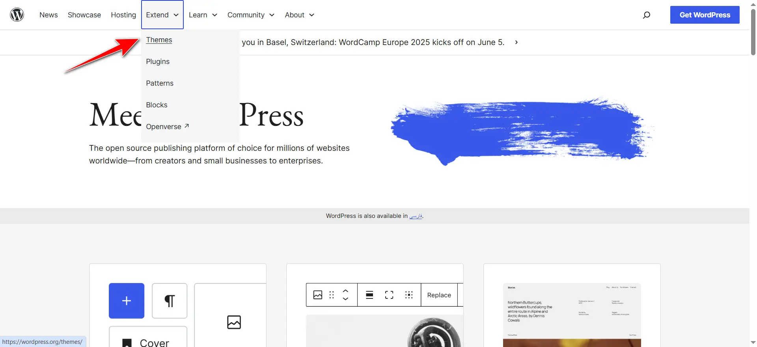Open Openverse from the Extend menu

coord(168,127)
